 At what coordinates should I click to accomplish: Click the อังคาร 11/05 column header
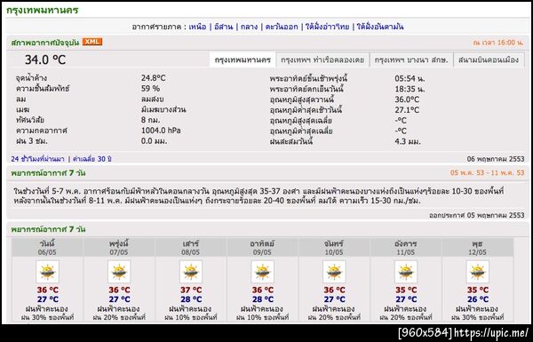(406, 248)
